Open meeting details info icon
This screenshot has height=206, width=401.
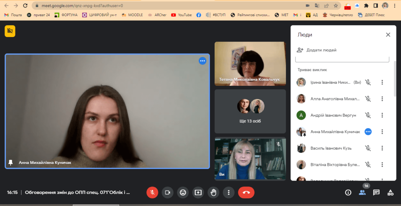tap(348, 192)
